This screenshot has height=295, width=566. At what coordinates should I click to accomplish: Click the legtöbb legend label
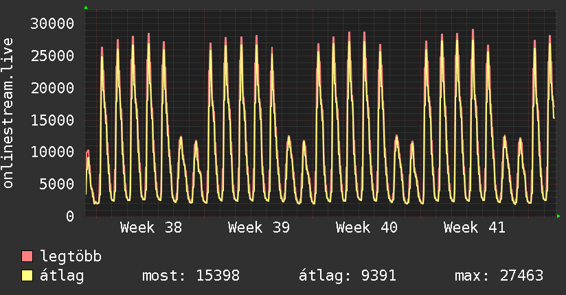coord(71,257)
